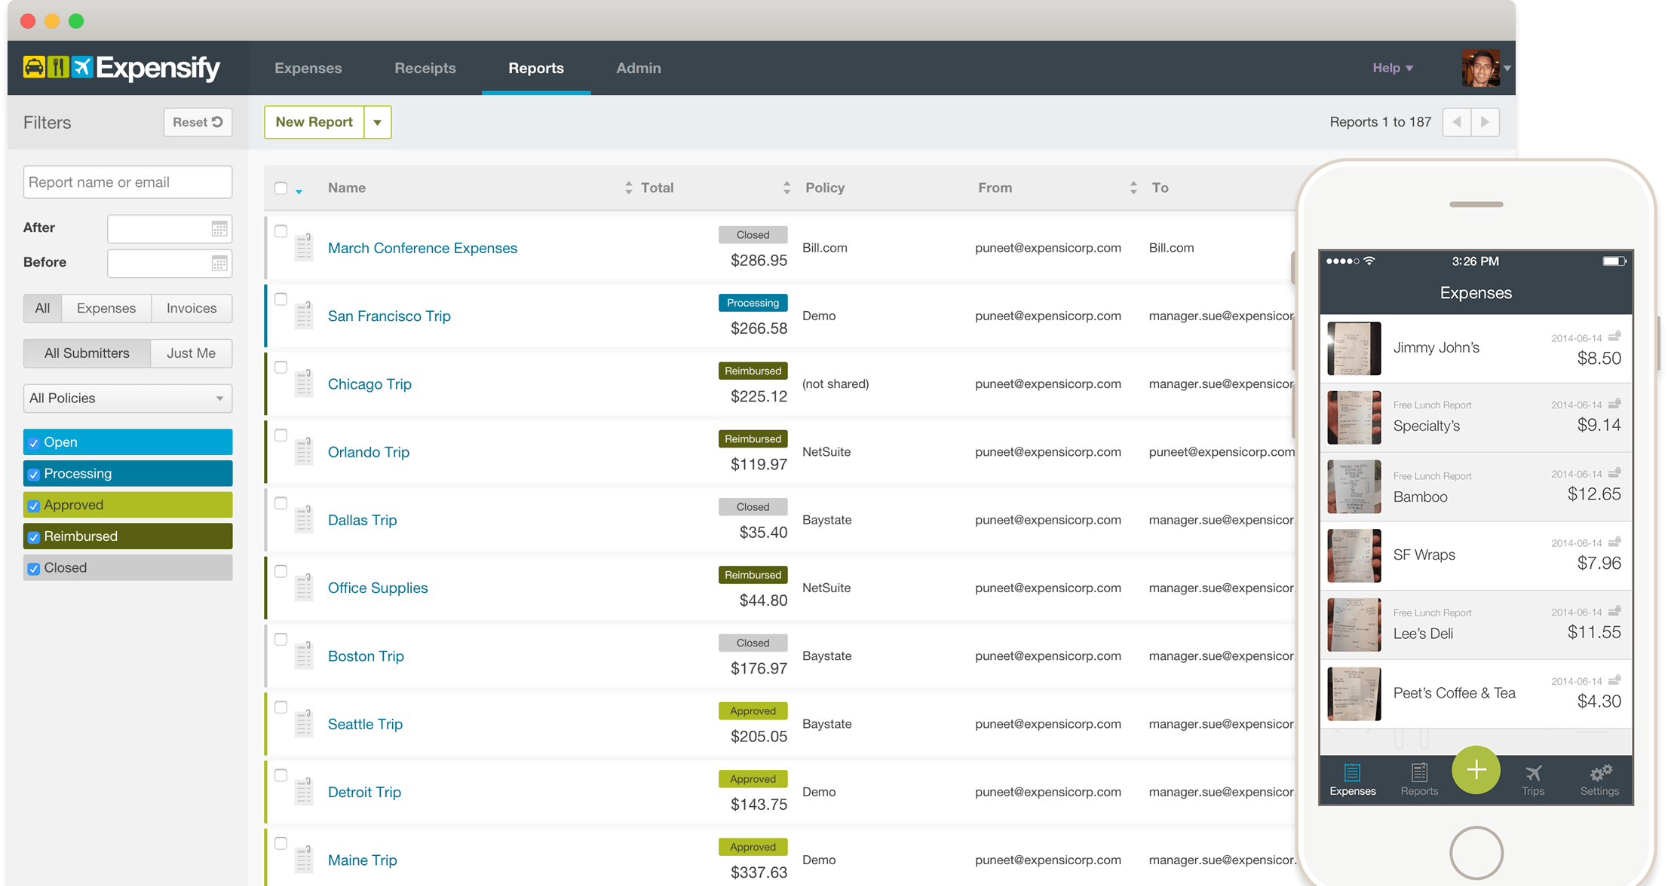Click the After date input field
Image resolution: width=1668 pixels, height=886 pixels.
tap(169, 228)
